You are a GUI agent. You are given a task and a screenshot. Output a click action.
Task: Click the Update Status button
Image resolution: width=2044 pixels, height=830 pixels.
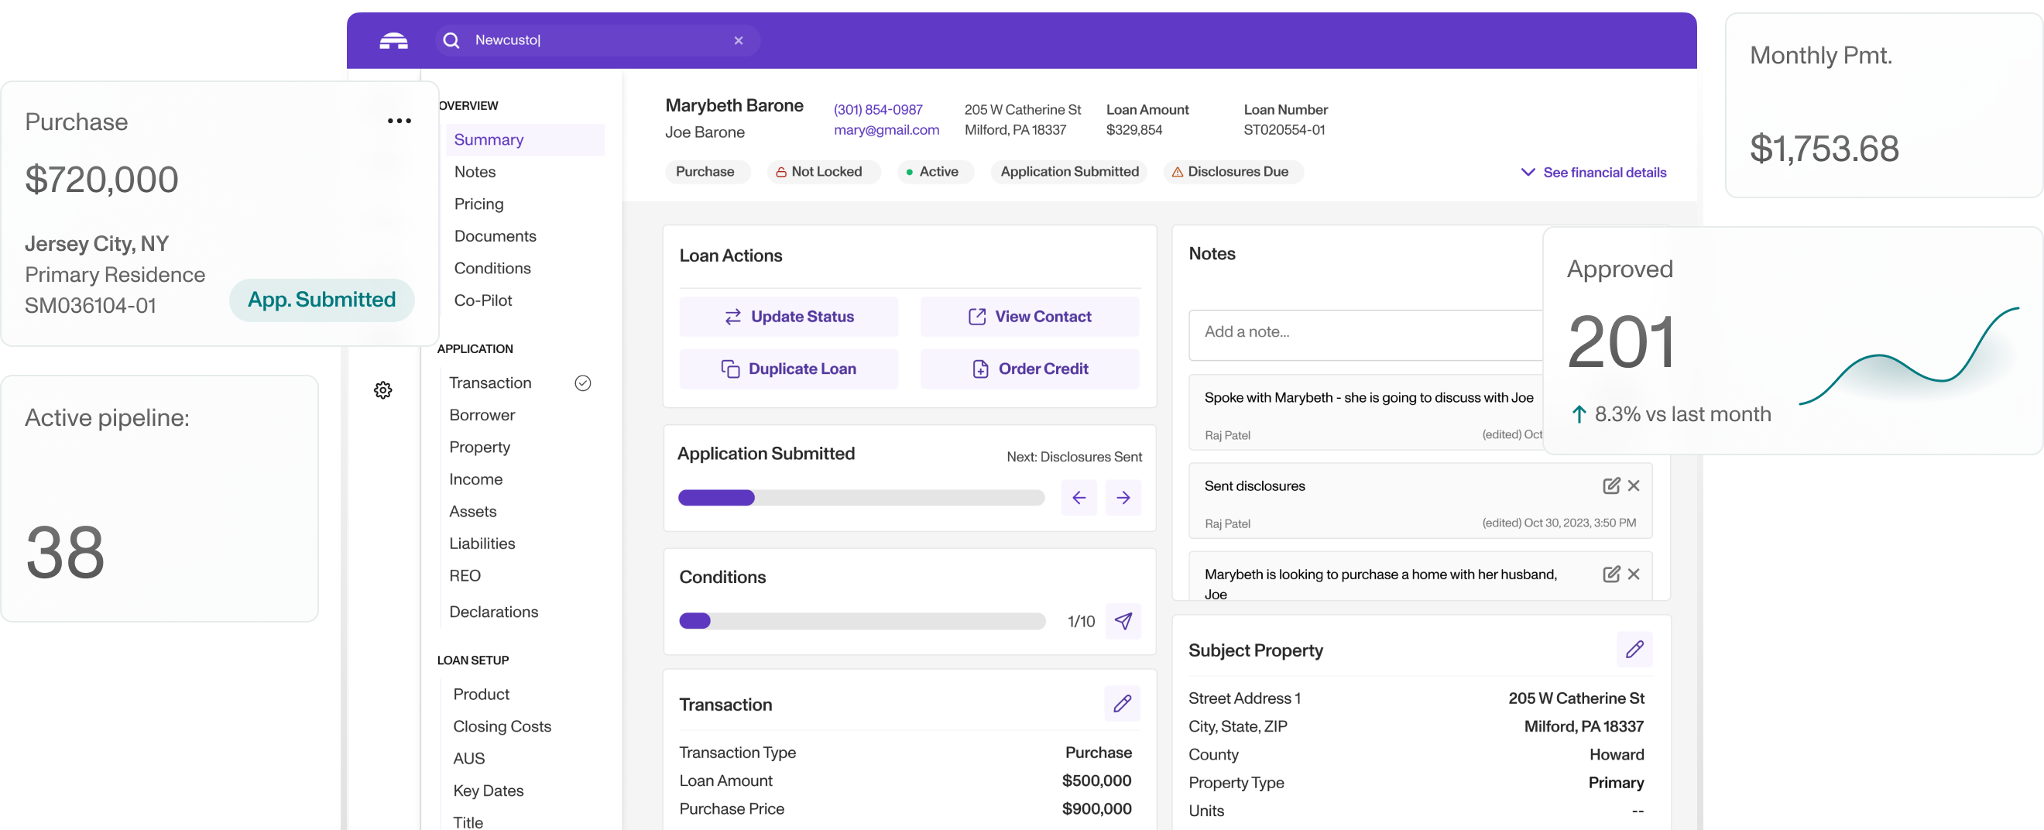pyautogui.click(x=789, y=317)
